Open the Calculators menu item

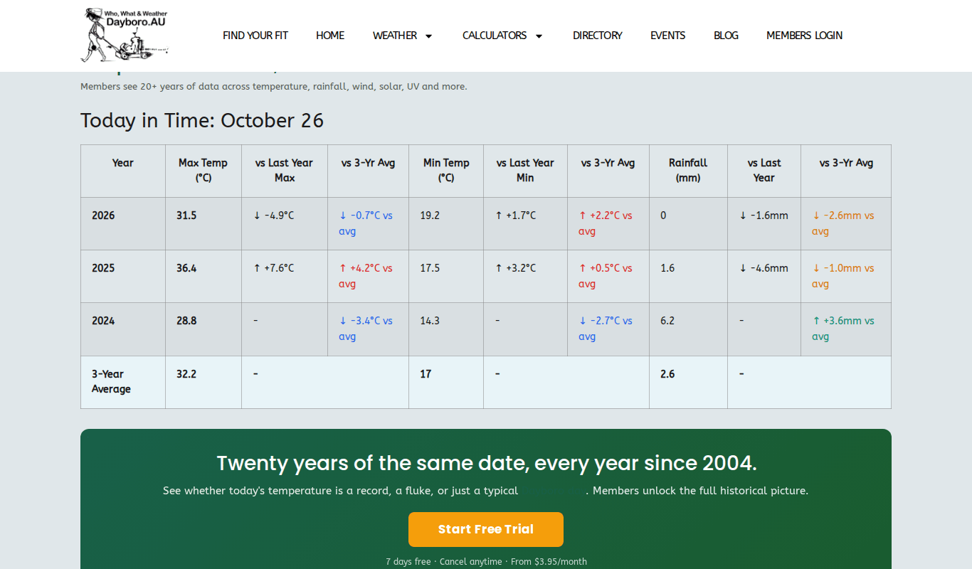(495, 36)
